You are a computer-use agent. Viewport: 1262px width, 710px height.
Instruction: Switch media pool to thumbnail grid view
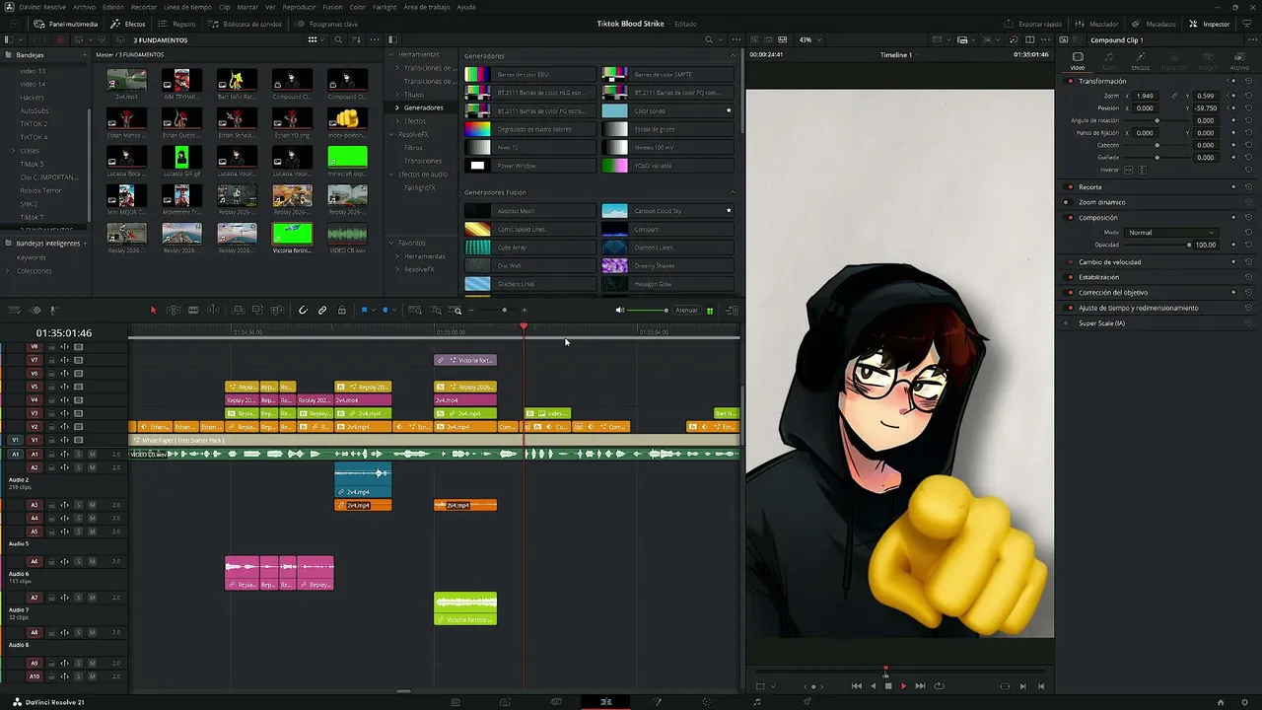click(x=313, y=40)
